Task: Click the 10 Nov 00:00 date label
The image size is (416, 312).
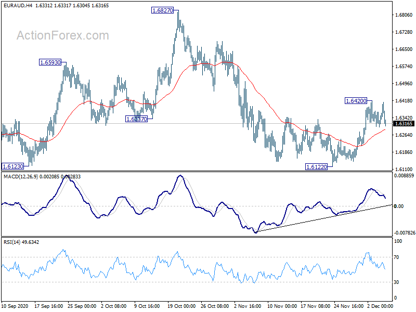Action: [282, 306]
